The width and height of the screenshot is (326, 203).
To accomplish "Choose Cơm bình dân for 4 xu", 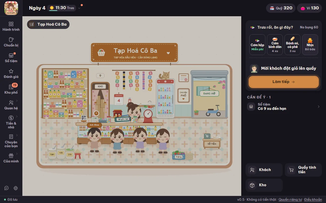I will pyautogui.click(x=275, y=45).
